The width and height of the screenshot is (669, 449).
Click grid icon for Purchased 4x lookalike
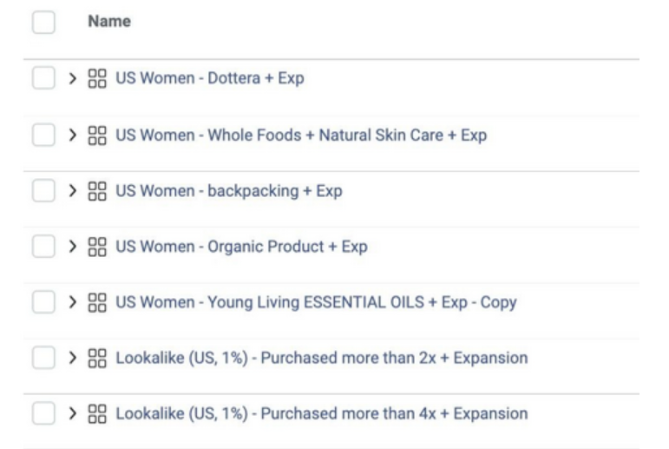click(97, 413)
